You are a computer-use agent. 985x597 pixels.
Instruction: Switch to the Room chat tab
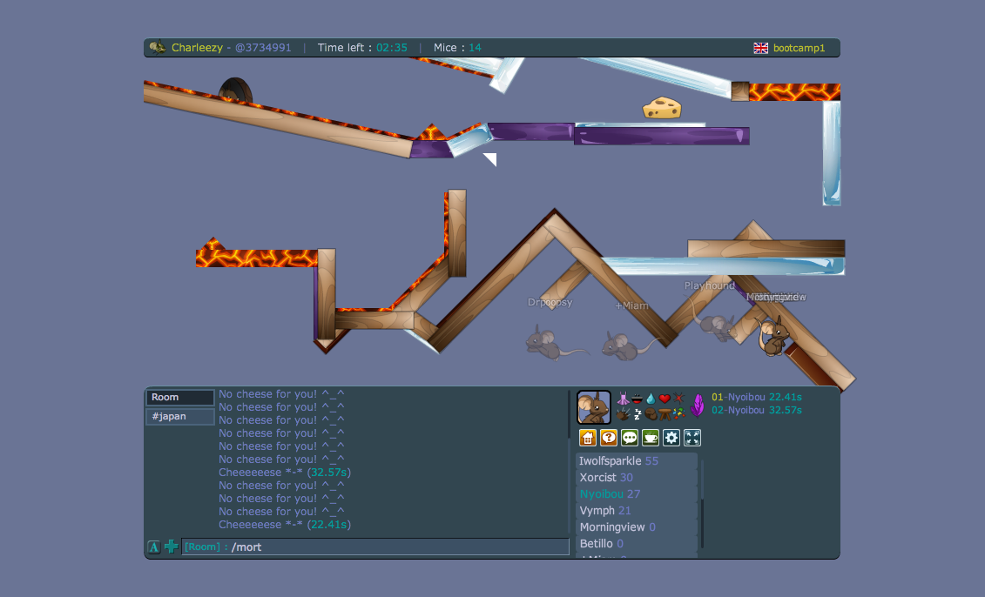coord(180,398)
